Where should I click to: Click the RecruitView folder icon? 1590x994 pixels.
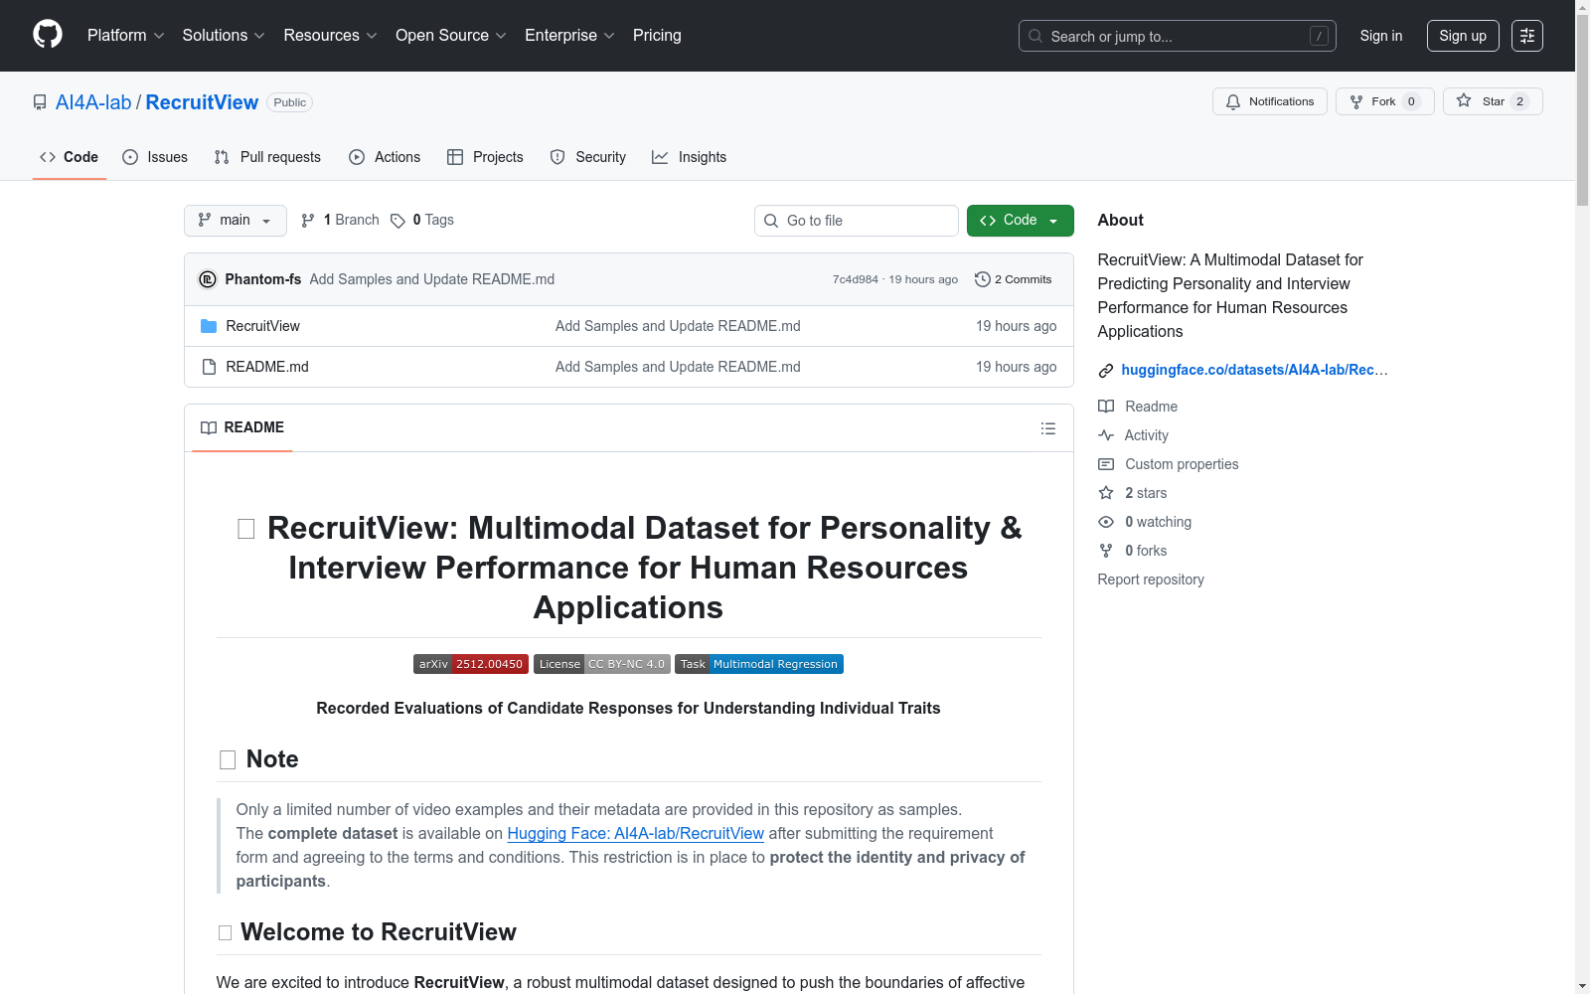tap(209, 326)
